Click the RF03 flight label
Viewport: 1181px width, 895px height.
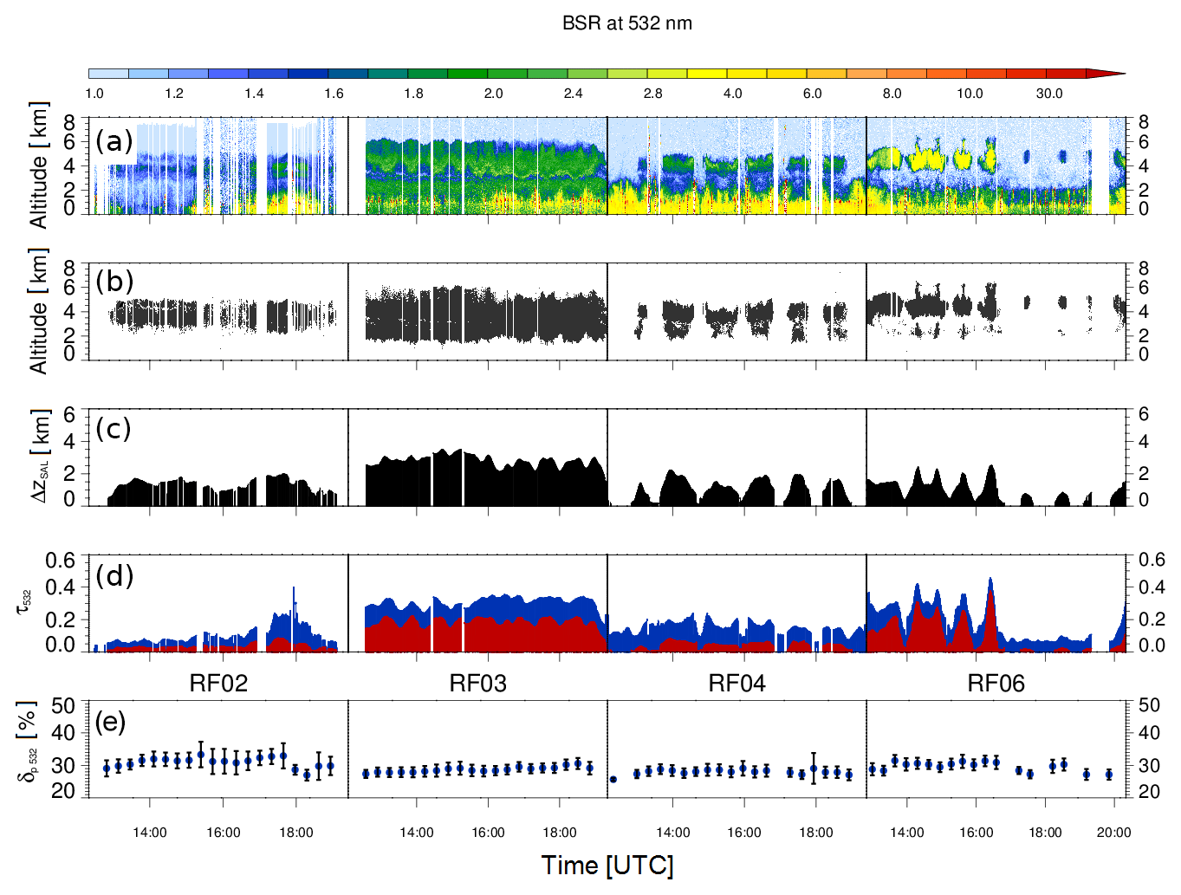coord(477,684)
